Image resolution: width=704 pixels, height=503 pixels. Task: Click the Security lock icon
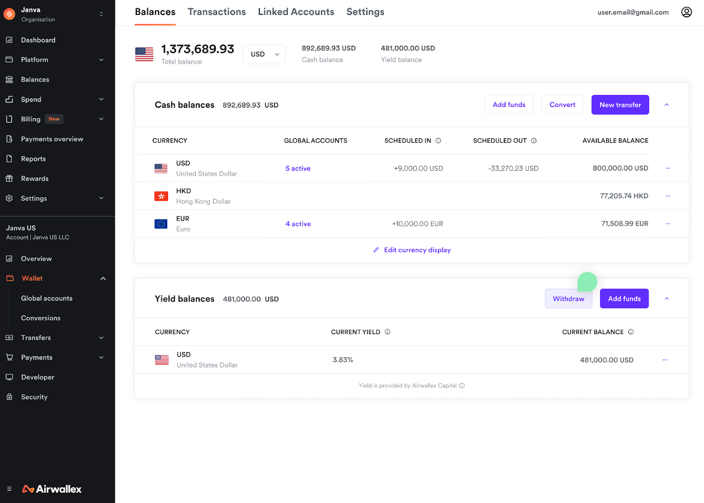(9, 397)
